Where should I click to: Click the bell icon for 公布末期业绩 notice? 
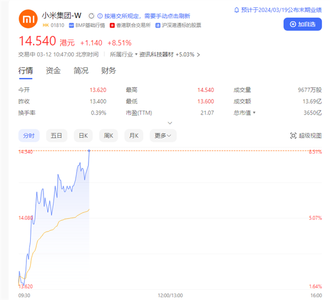(237, 10)
